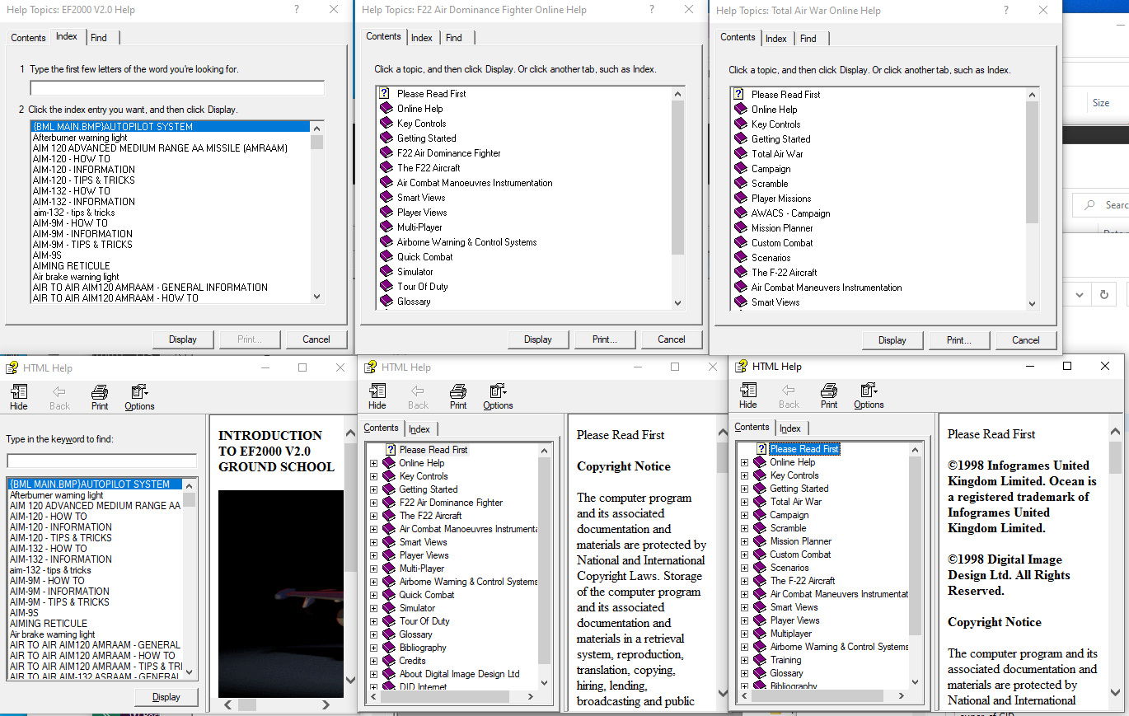The width and height of the screenshot is (1129, 716).
Task: Click Cancel button in Total Air War Help Topics
Action: click(x=1026, y=340)
